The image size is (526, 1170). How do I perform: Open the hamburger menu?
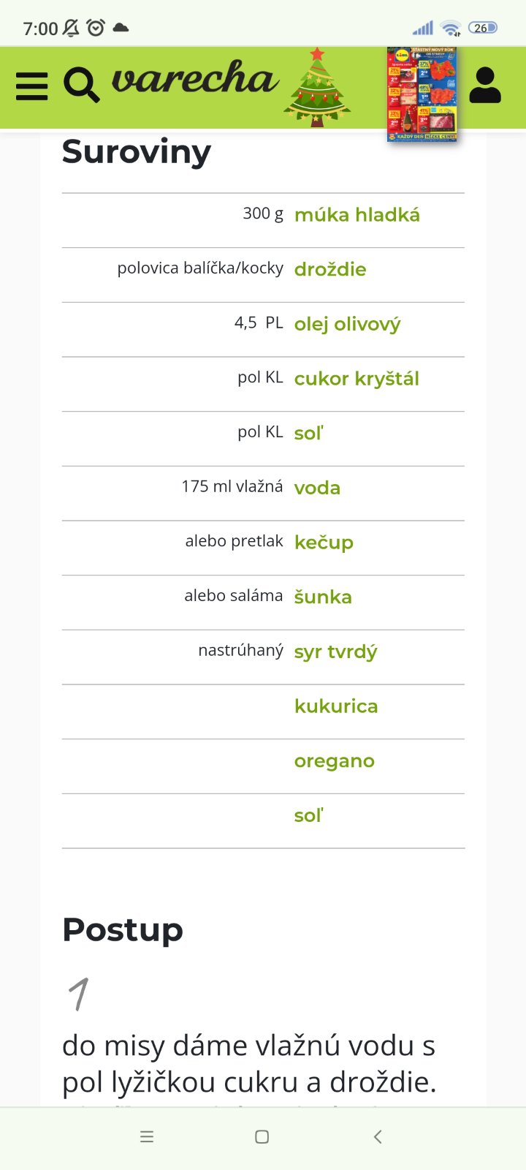point(32,86)
